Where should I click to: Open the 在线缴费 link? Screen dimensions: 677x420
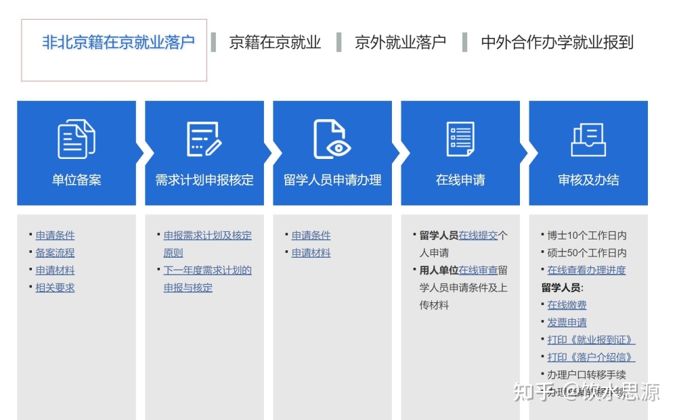point(567,305)
